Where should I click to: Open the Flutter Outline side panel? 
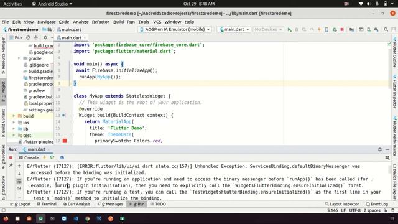click(395, 53)
